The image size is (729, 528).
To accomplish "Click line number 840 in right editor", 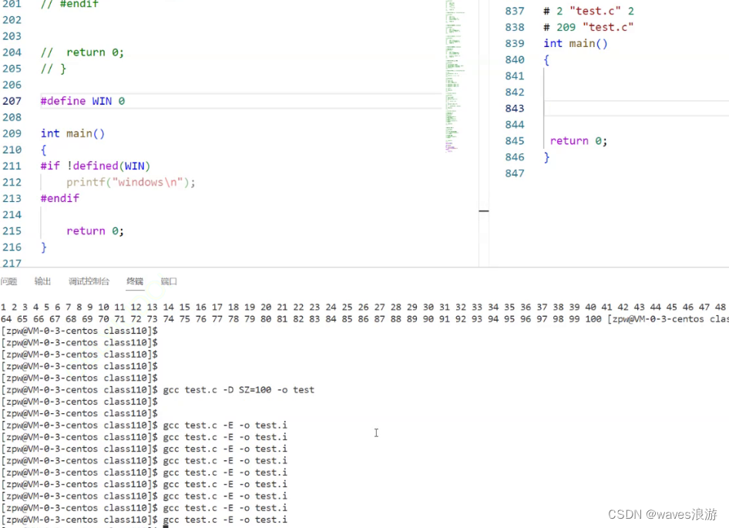I will pos(515,59).
